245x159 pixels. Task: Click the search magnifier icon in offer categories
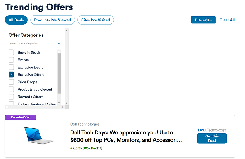(59, 43)
